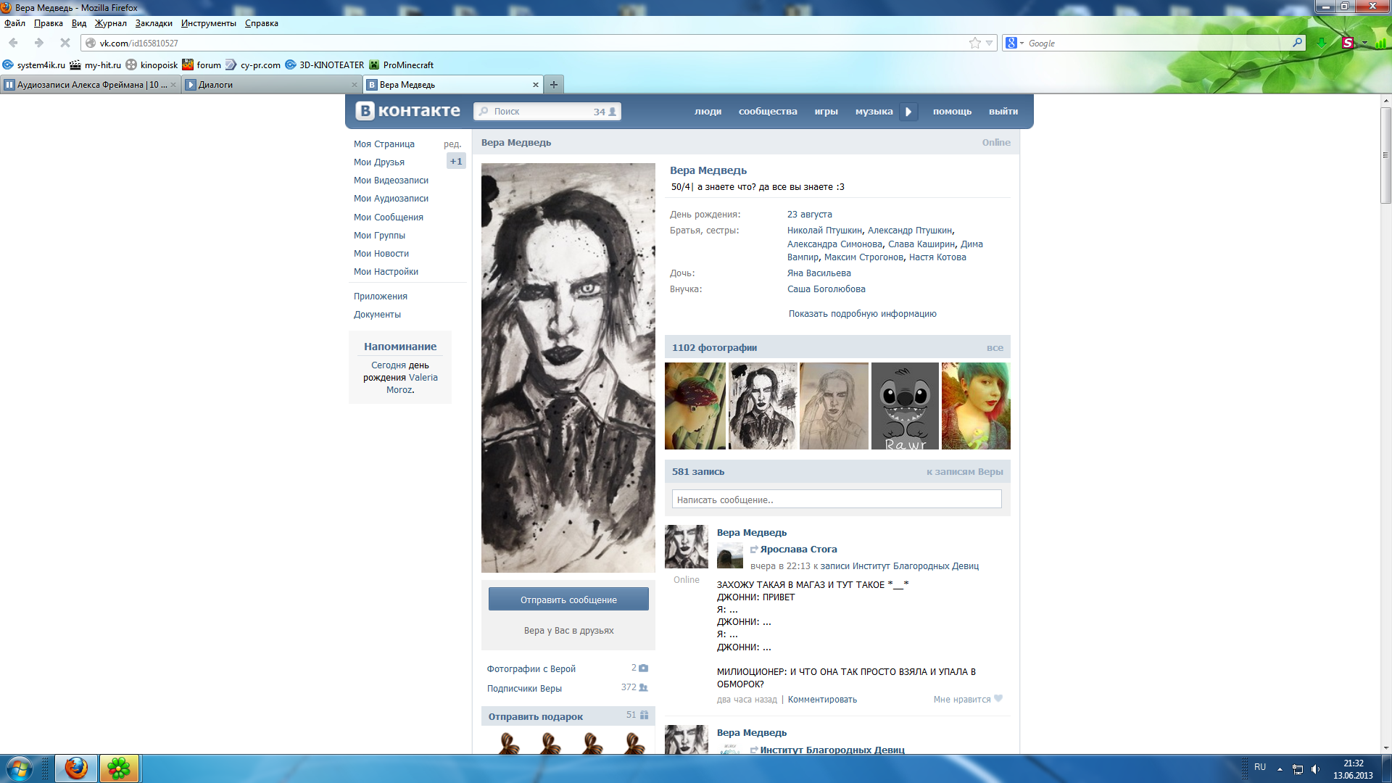Open Мои Аудиозаписи in sidebar
Viewport: 1392px width, 783px height.
391,199
